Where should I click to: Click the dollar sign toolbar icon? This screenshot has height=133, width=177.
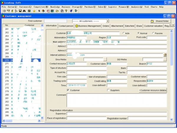tap(39, 11)
